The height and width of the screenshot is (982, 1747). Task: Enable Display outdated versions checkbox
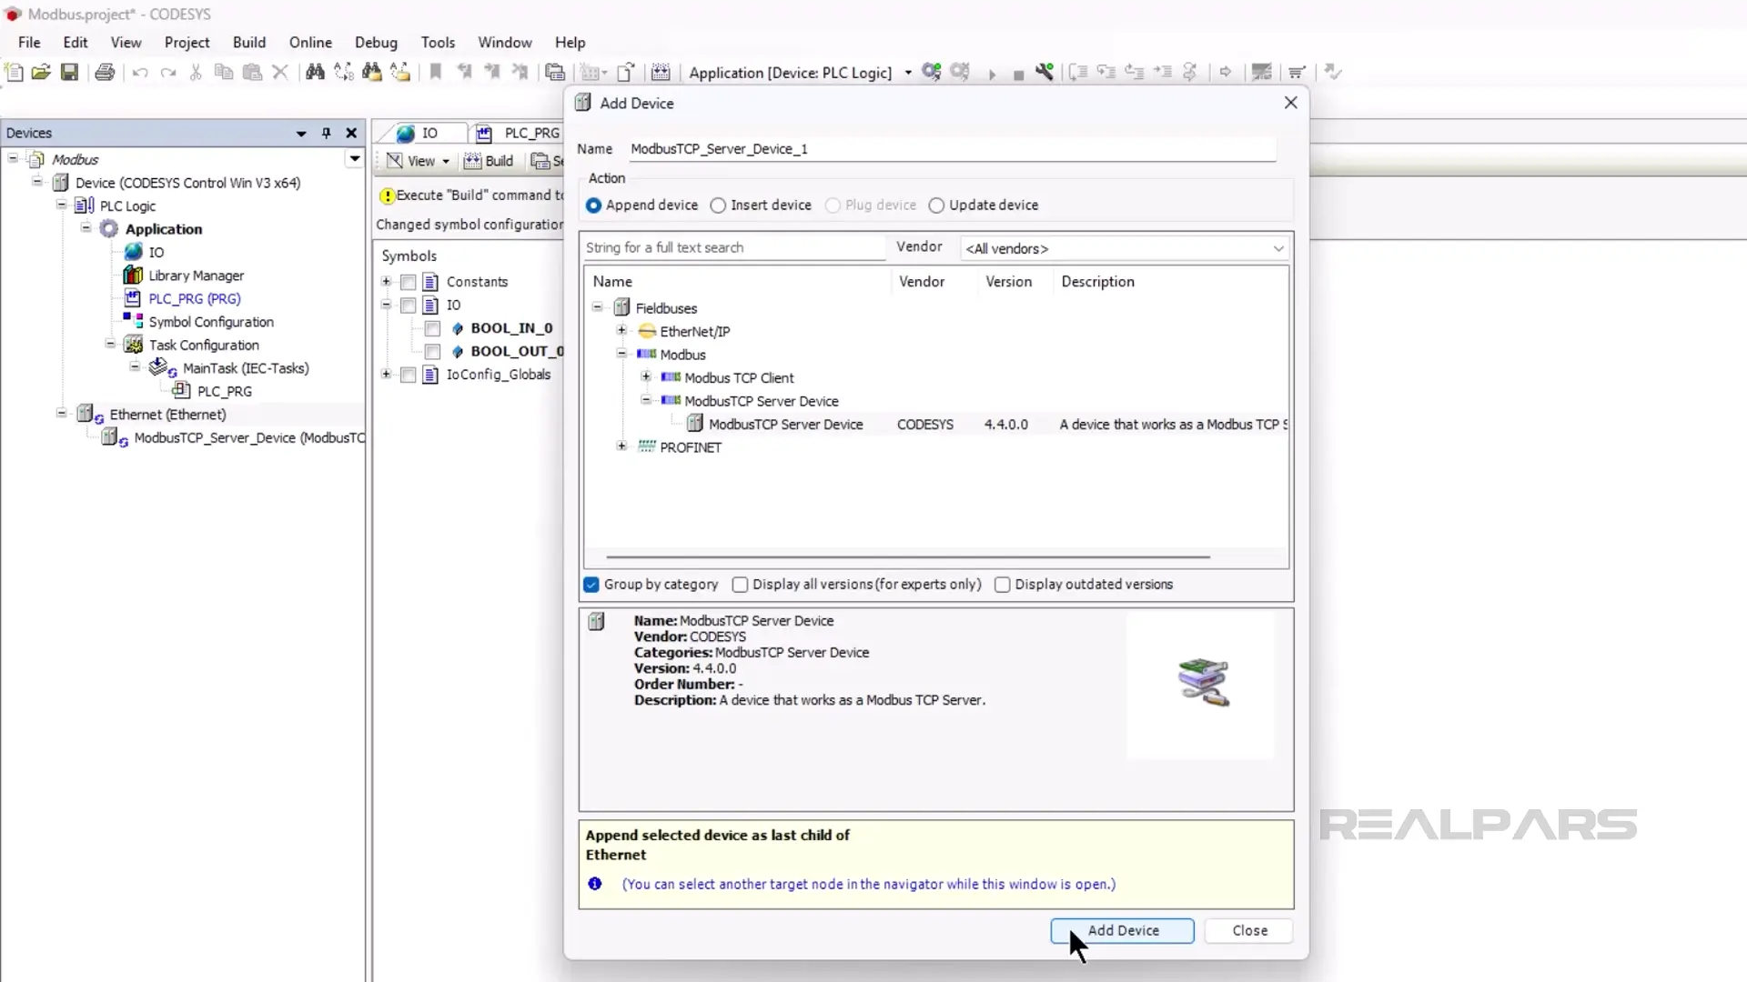1002,585
